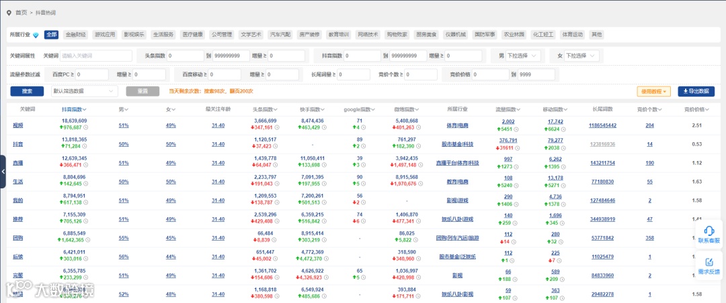
Task: Click the 长尾词量 ≥ value field
Action: [354, 74]
